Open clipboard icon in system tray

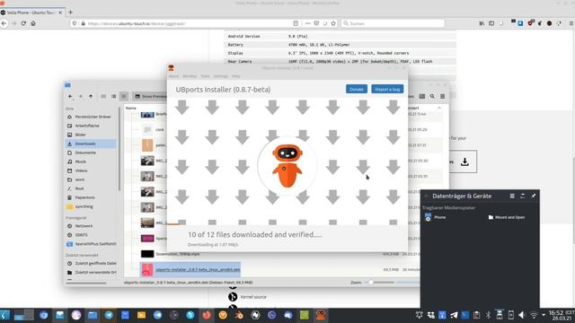point(477,315)
